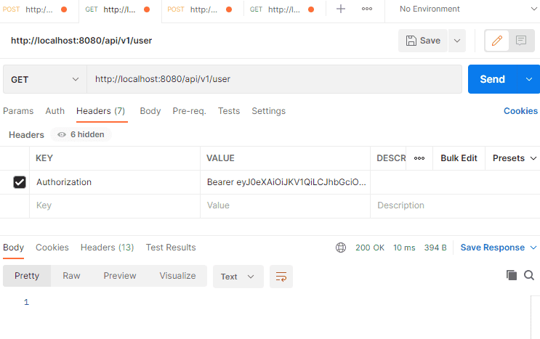Click the search response magnifier icon
The width and height of the screenshot is (540, 339).
click(x=529, y=275)
